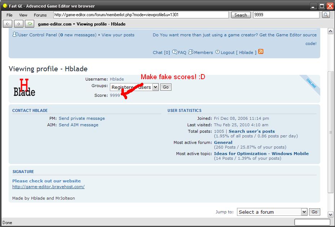
Task: Maximize the Fast GE browser window
Action: [322, 6]
